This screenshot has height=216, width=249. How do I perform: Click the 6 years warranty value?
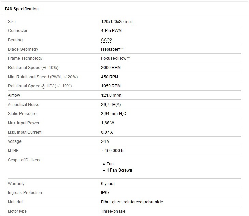click(108, 184)
